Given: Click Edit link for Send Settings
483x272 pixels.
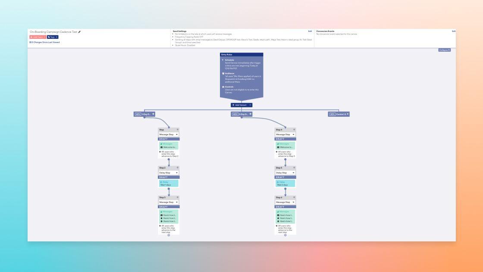Looking at the screenshot, I should click(310, 31).
